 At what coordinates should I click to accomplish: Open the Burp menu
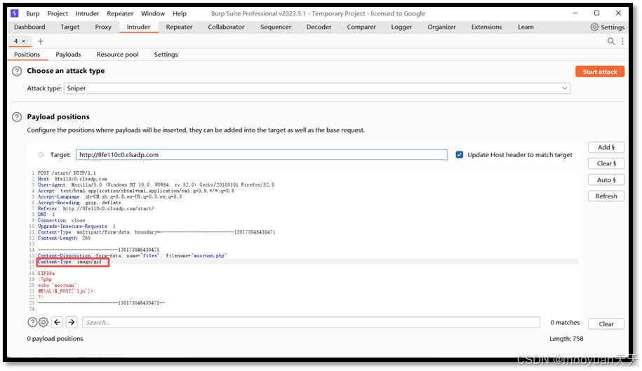click(x=33, y=13)
